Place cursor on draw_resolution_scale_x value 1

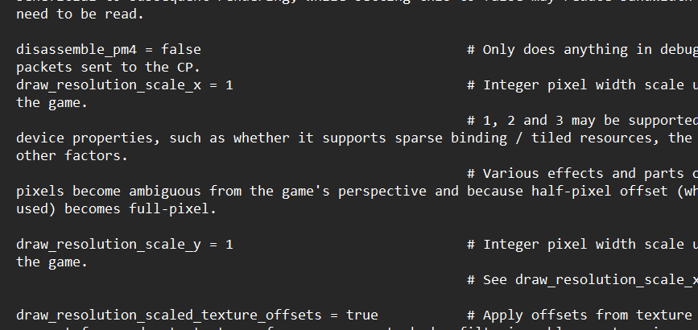229,85
